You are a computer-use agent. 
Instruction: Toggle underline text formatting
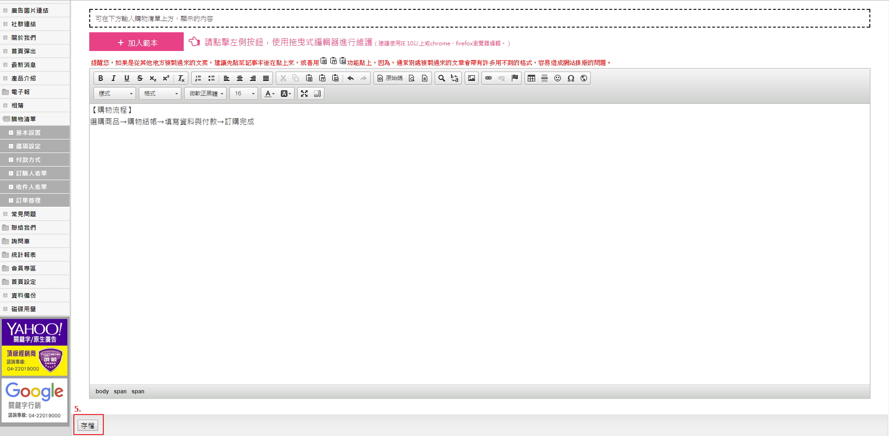coord(127,78)
